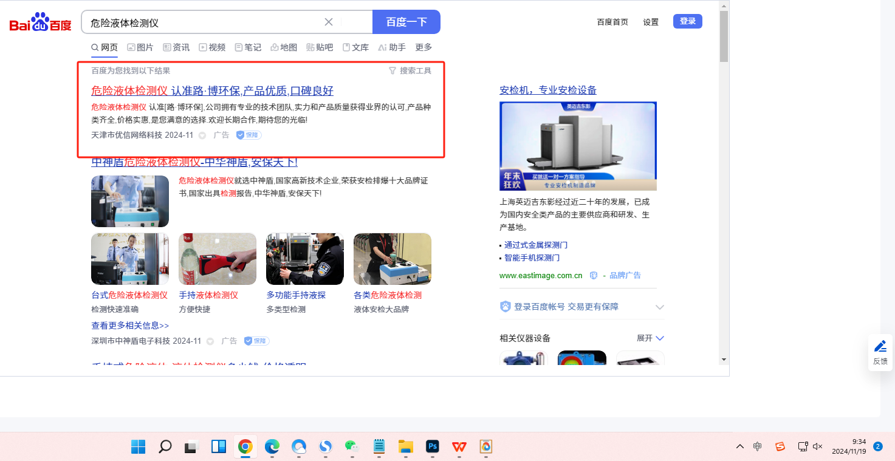Open the large 中神盾 result thumbnail image
The width and height of the screenshot is (895, 461).
pos(130,201)
